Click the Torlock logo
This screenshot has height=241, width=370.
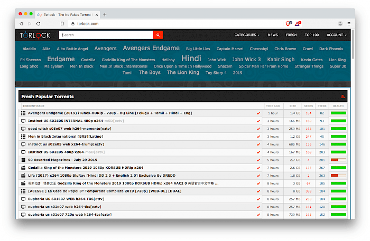click(35, 35)
